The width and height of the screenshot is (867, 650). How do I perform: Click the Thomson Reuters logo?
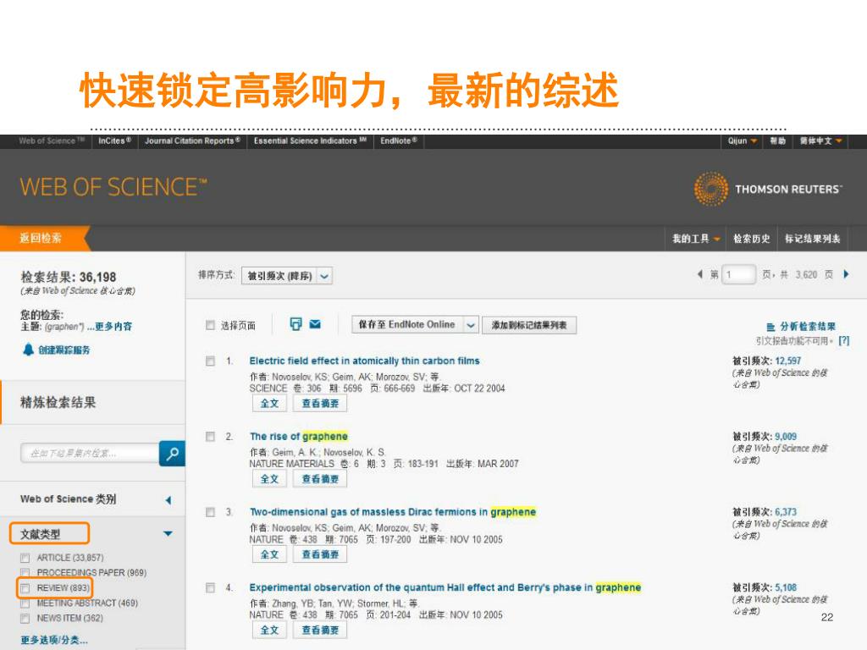(x=768, y=189)
